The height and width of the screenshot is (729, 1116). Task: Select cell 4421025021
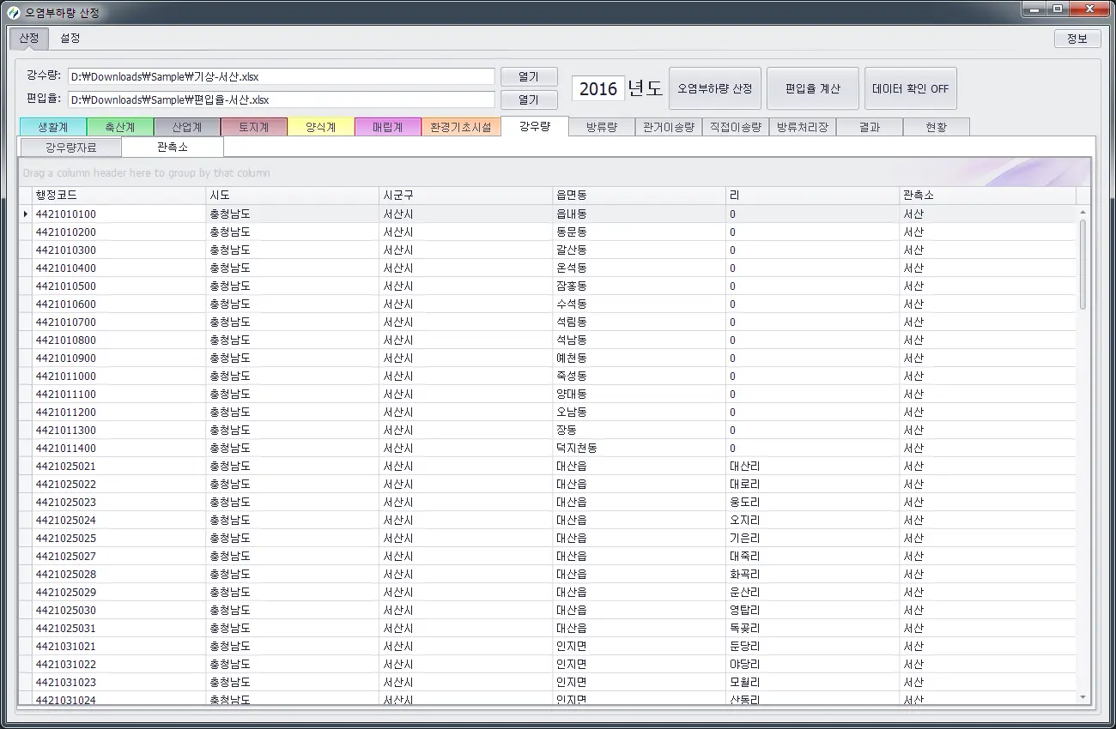tap(119, 466)
